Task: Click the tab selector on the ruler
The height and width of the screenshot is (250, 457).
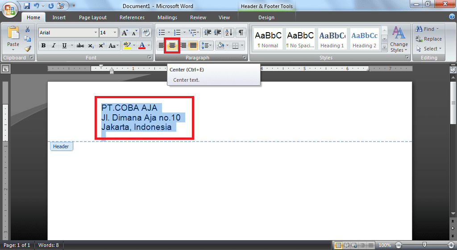Action: click(x=5, y=69)
